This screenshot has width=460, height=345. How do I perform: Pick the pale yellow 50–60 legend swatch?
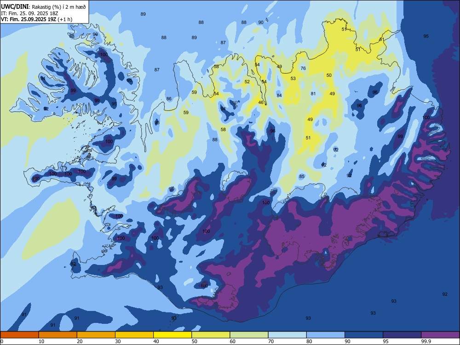coord(211,335)
